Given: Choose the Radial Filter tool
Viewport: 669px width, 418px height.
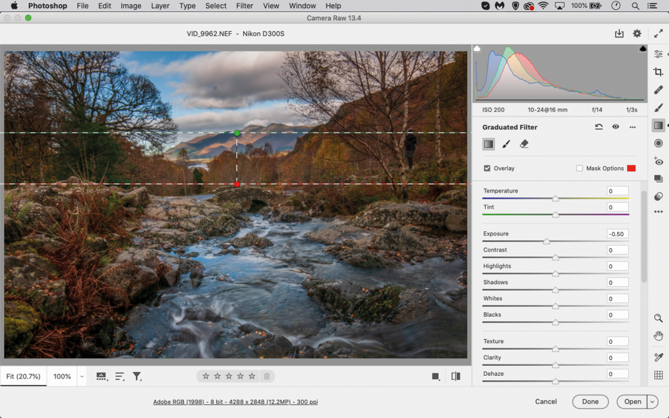Looking at the screenshot, I should pyautogui.click(x=658, y=143).
